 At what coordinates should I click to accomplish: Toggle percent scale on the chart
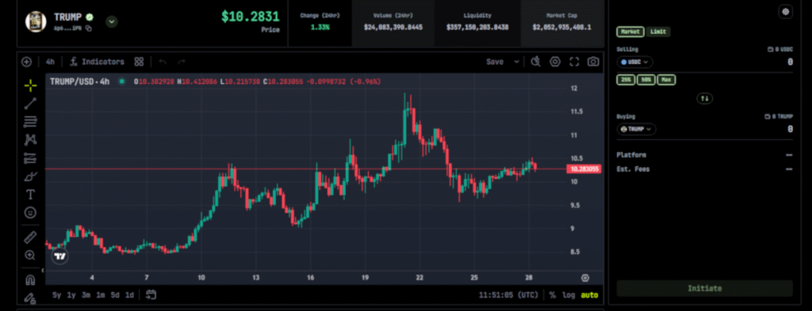click(x=553, y=295)
